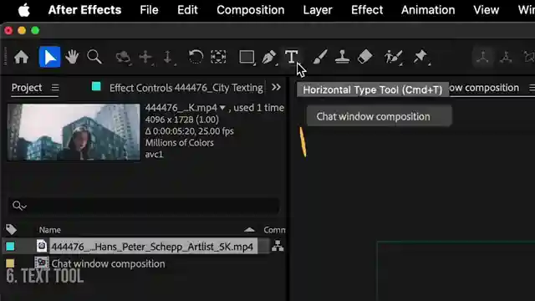
Task: Open the project search filter dropdown
Action: point(19,206)
